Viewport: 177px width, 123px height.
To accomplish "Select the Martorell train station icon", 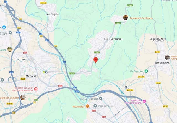I will coord(46,72).
